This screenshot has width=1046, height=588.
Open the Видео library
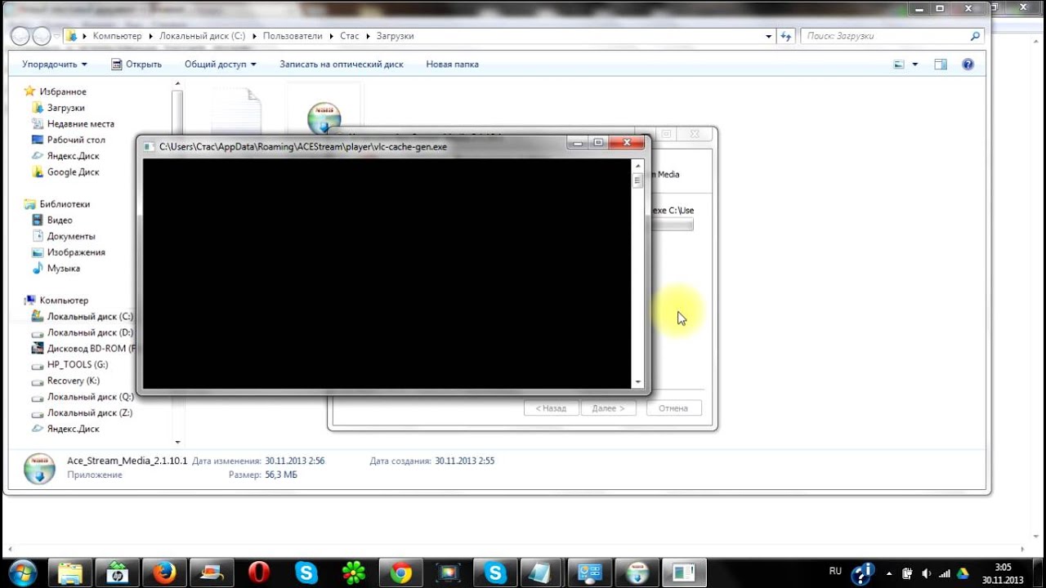click(59, 220)
